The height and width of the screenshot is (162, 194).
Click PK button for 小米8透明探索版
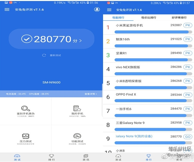coord(188,81)
